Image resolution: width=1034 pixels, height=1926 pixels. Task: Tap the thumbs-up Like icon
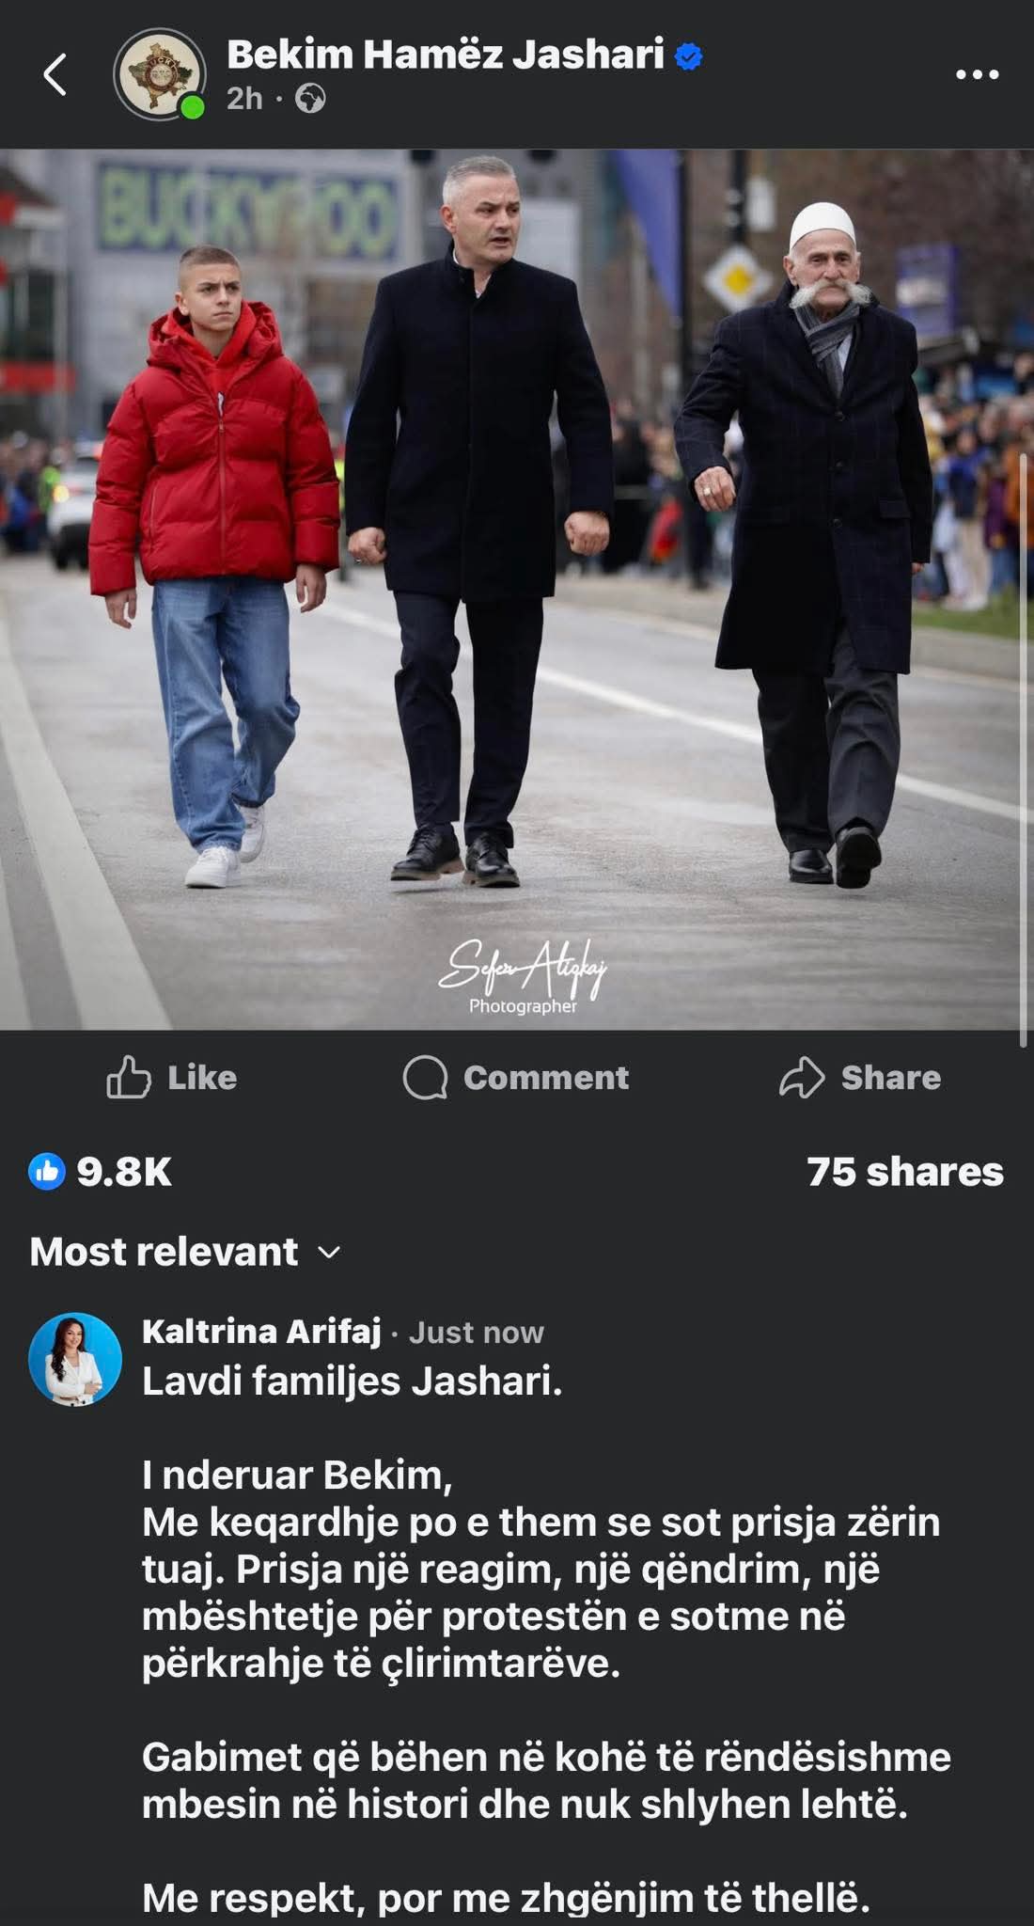pyautogui.click(x=129, y=1077)
